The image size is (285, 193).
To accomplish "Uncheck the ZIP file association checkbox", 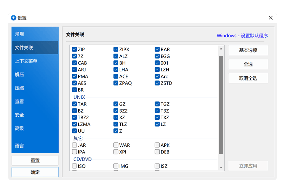I will [75, 50].
